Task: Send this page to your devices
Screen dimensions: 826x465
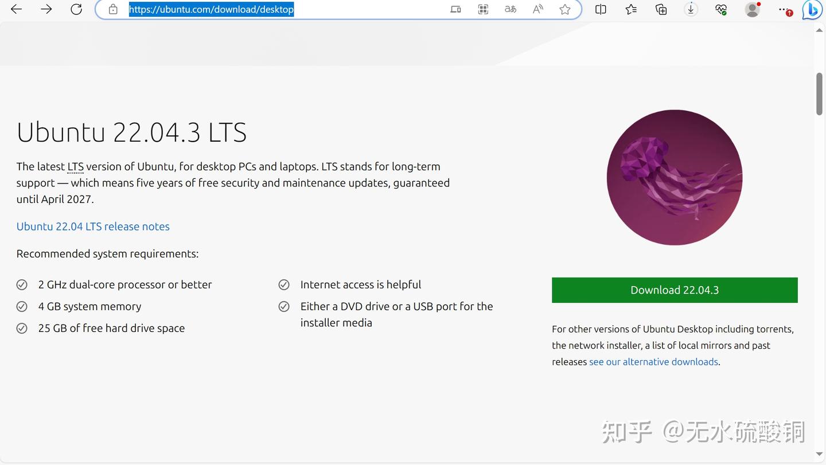Action: [x=455, y=9]
